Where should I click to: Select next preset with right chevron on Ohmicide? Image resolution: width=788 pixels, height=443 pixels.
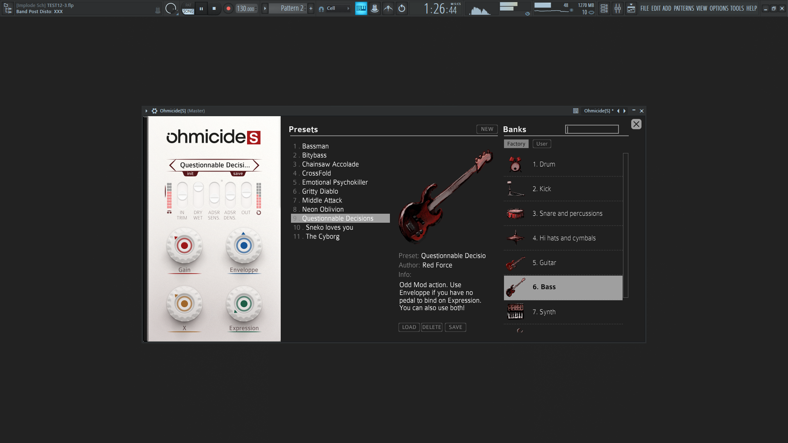coord(256,165)
